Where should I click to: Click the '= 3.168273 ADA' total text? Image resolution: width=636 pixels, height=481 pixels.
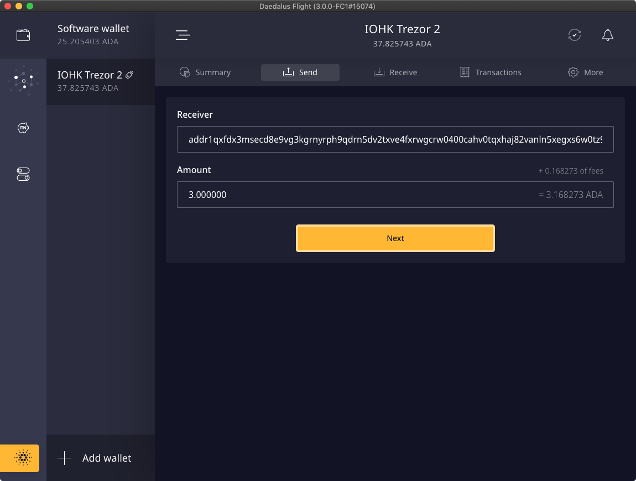click(571, 195)
